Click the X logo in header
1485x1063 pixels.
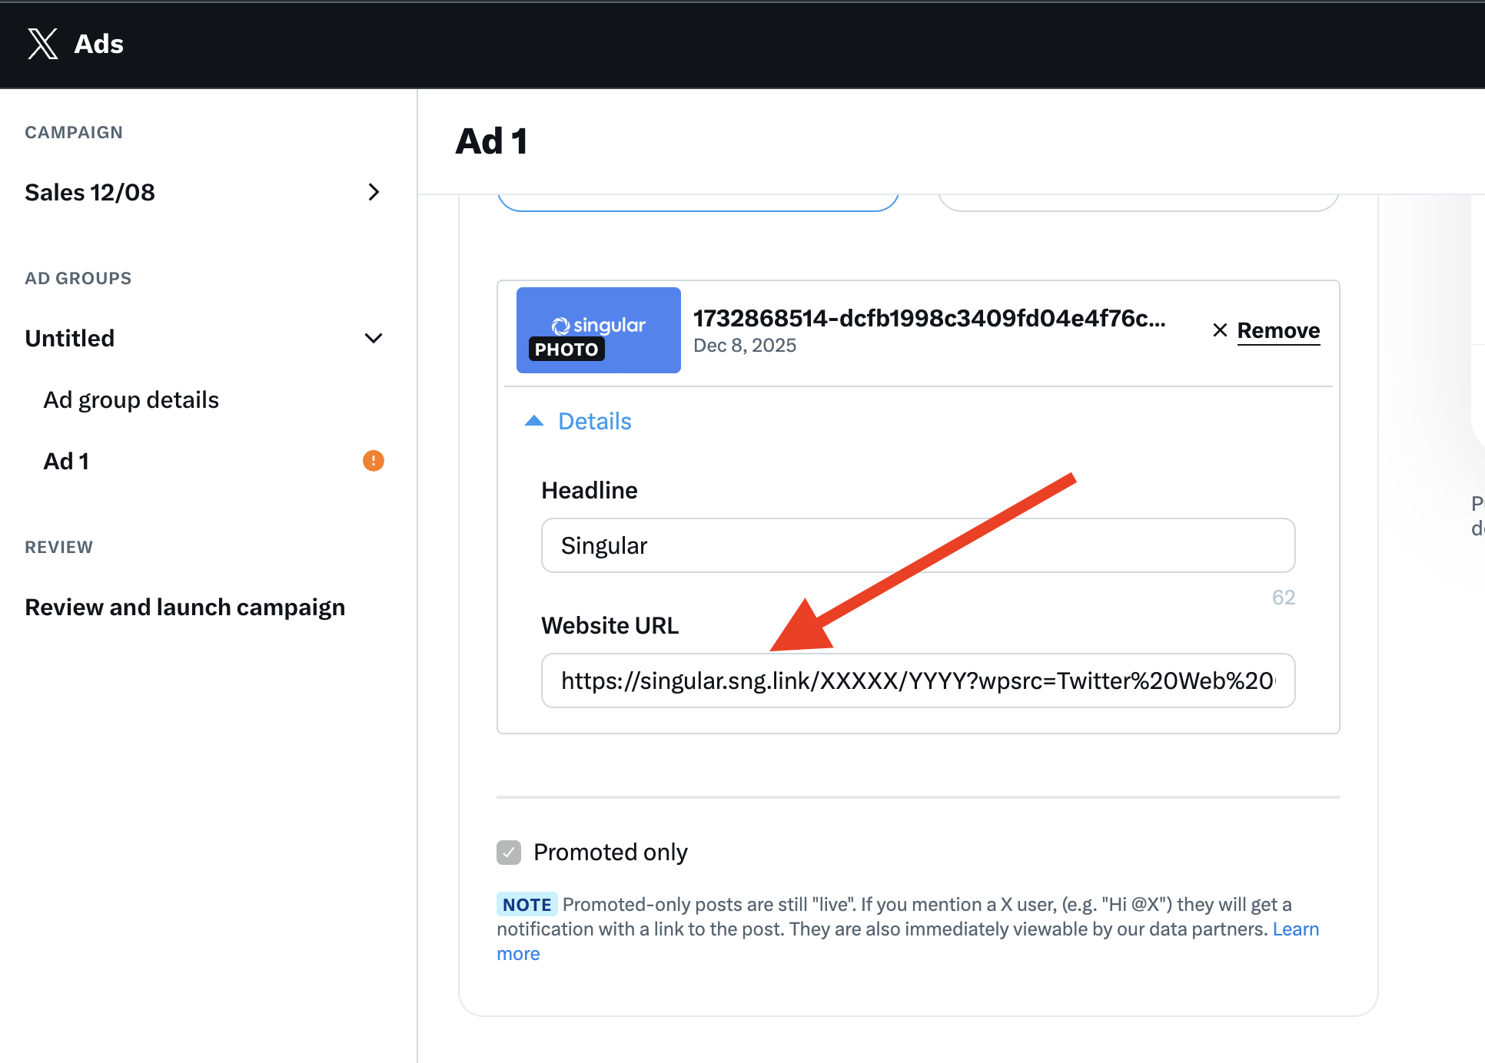43,44
